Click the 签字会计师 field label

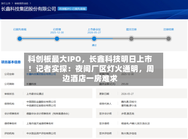[105, 114]
